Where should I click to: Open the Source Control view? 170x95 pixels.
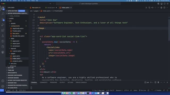point(3,19)
